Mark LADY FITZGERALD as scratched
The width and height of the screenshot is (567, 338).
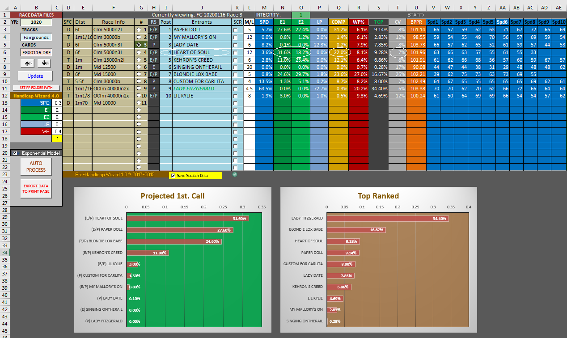point(235,89)
